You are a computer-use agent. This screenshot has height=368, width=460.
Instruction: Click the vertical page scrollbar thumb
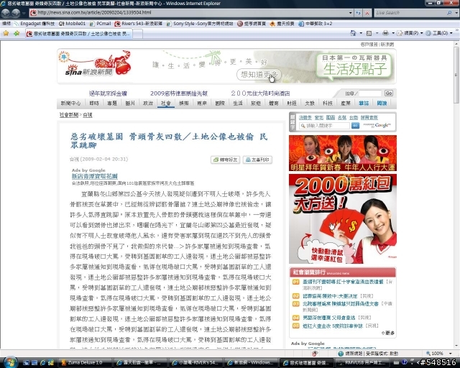[x=456, y=75]
